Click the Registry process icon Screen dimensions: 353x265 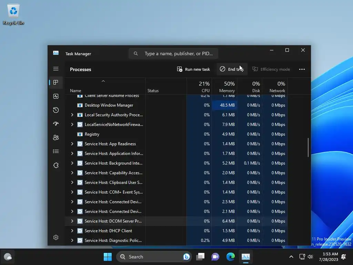(x=80, y=134)
